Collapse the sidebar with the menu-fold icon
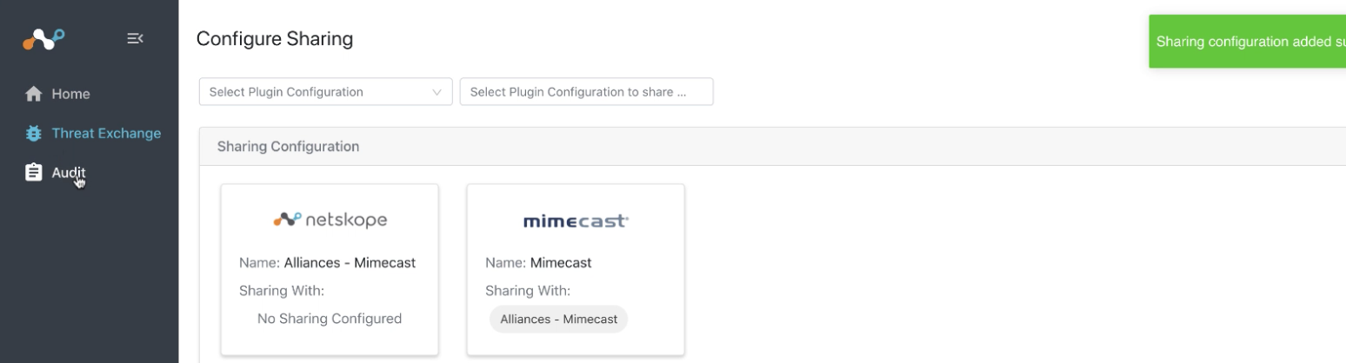Screen dimensions: 1346x363 pyautogui.click(x=135, y=38)
